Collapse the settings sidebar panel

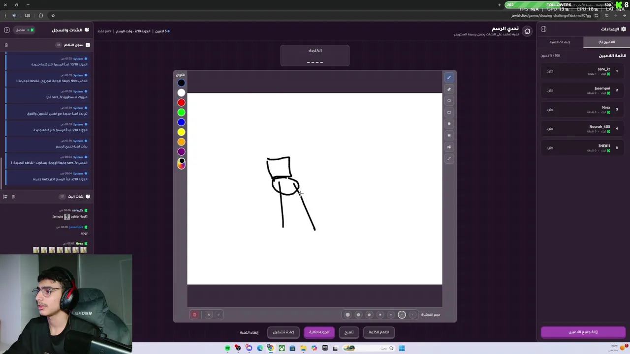[543, 29]
